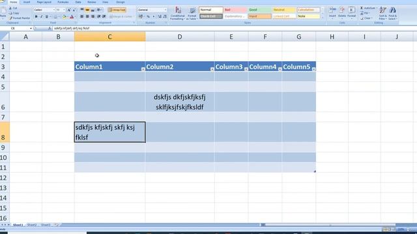The image size is (417, 234).
Task: Select the Format Painter tool
Action: click(x=20, y=18)
